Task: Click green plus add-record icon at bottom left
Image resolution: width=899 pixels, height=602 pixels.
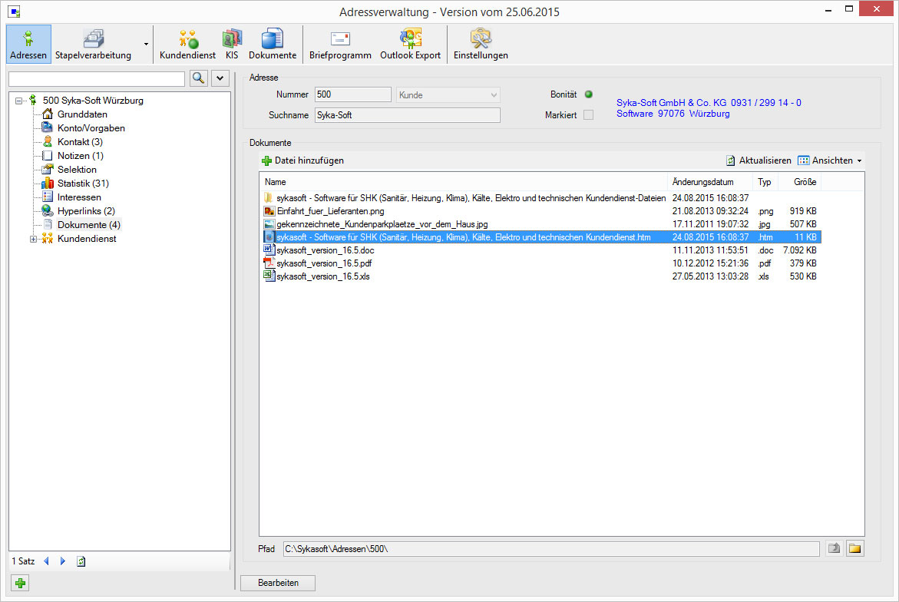Action: point(21,584)
